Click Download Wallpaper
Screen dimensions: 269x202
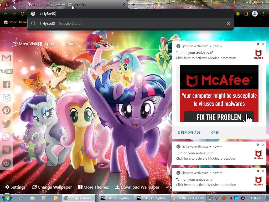(137, 187)
